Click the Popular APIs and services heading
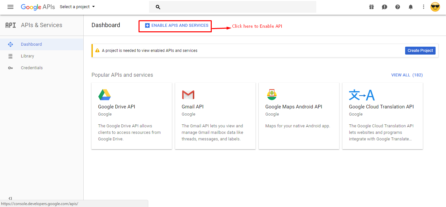 (122, 75)
